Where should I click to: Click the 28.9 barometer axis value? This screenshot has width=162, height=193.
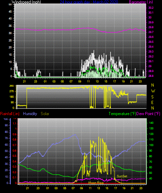click(151, 71)
